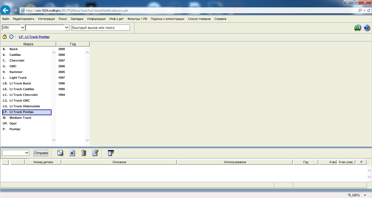Click the magnifier search icon in address bar
This screenshot has height=198, width=372.
coord(360,11)
